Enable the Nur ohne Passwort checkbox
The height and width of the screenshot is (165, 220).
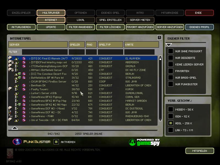pos(170,51)
